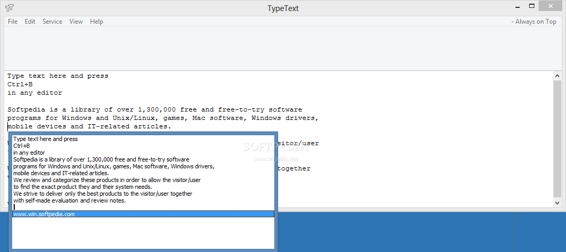Click popup line 'Ctrl+B'
The image size is (566, 252).
click(x=22, y=146)
